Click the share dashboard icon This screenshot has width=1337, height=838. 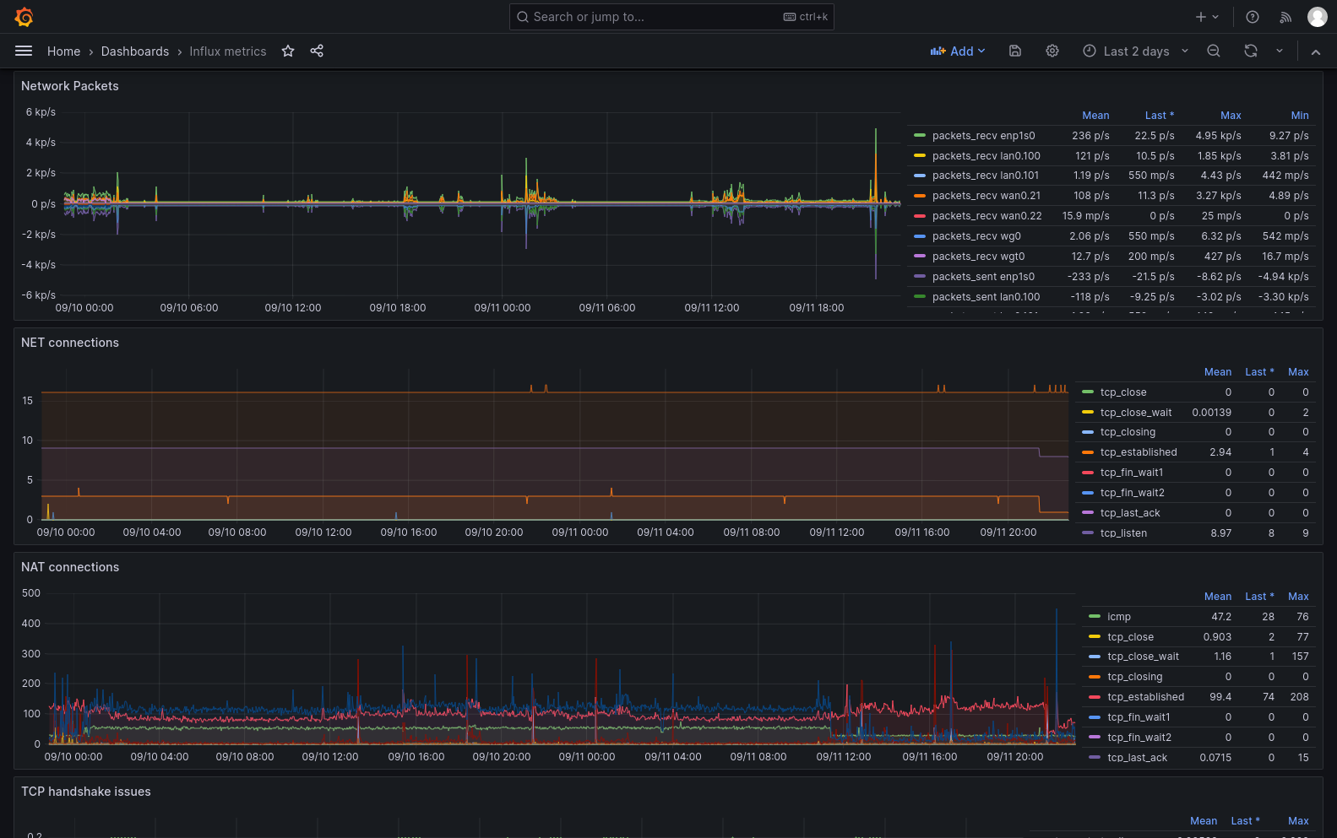317,51
